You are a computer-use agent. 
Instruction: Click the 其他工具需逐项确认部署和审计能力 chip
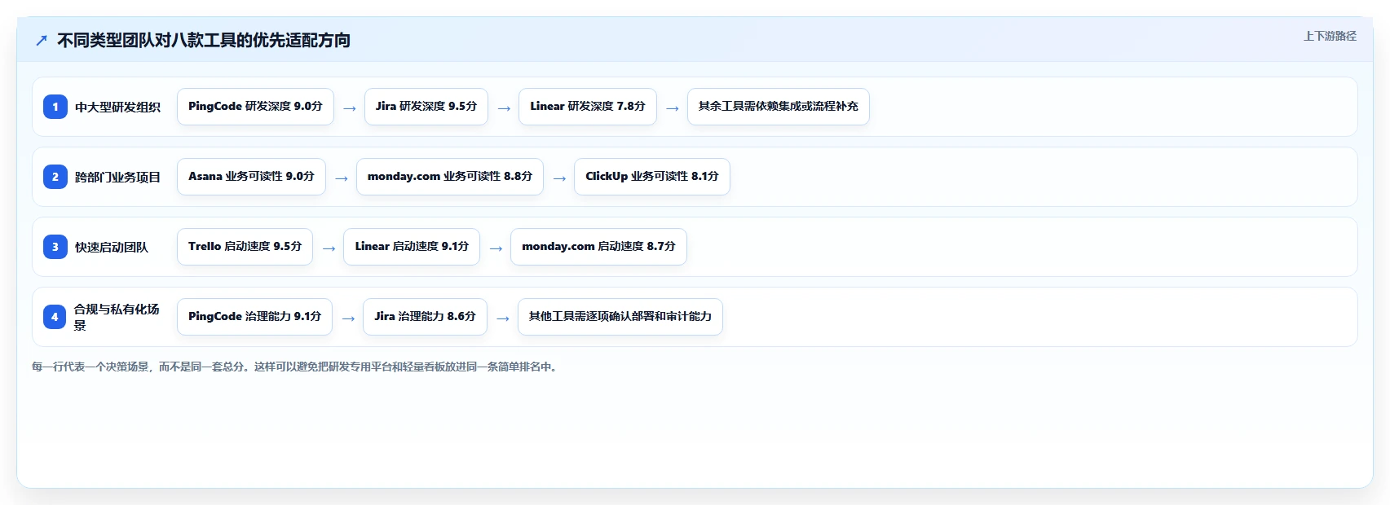tap(620, 317)
